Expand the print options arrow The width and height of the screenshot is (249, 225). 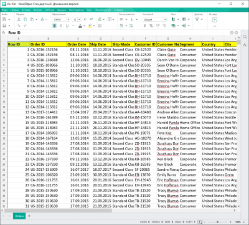point(9,26)
